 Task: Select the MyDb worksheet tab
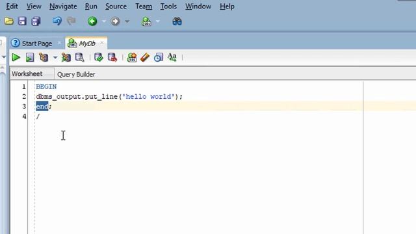pos(87,44)
